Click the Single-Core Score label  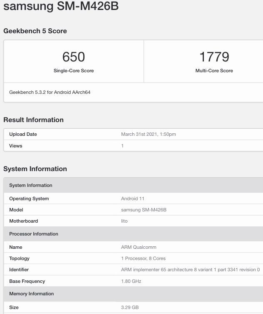[x=74, y=71]
